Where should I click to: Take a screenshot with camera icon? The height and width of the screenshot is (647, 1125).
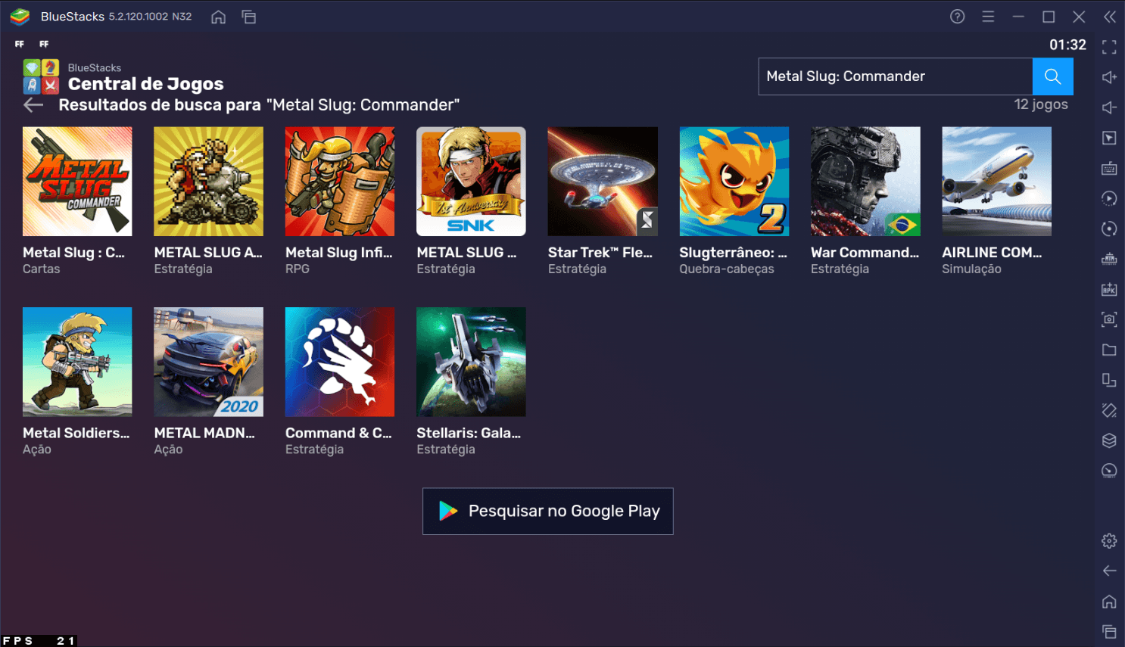1109,319
